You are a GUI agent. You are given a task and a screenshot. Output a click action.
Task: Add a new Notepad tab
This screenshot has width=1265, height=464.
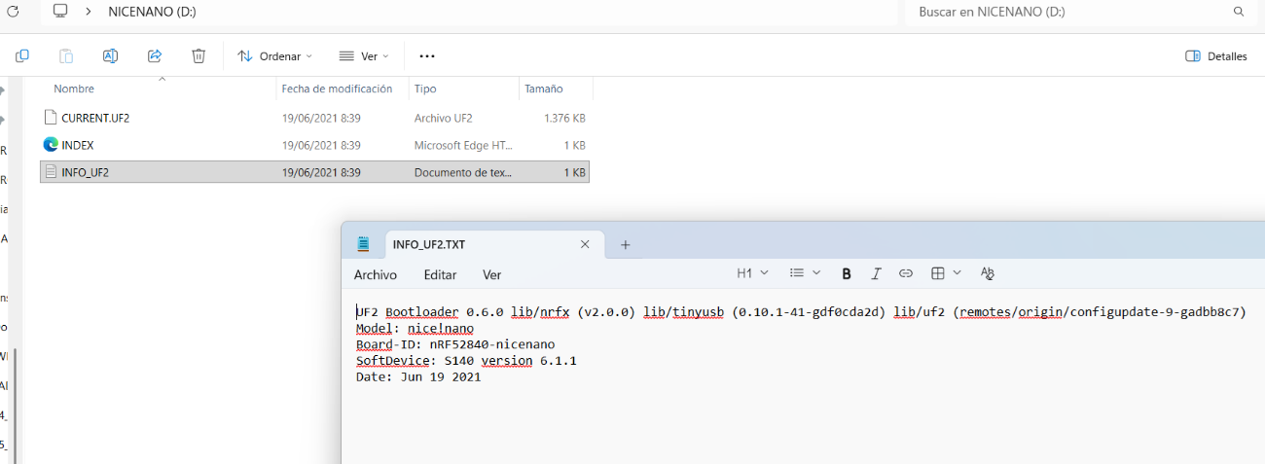click(x=626, y=244)
